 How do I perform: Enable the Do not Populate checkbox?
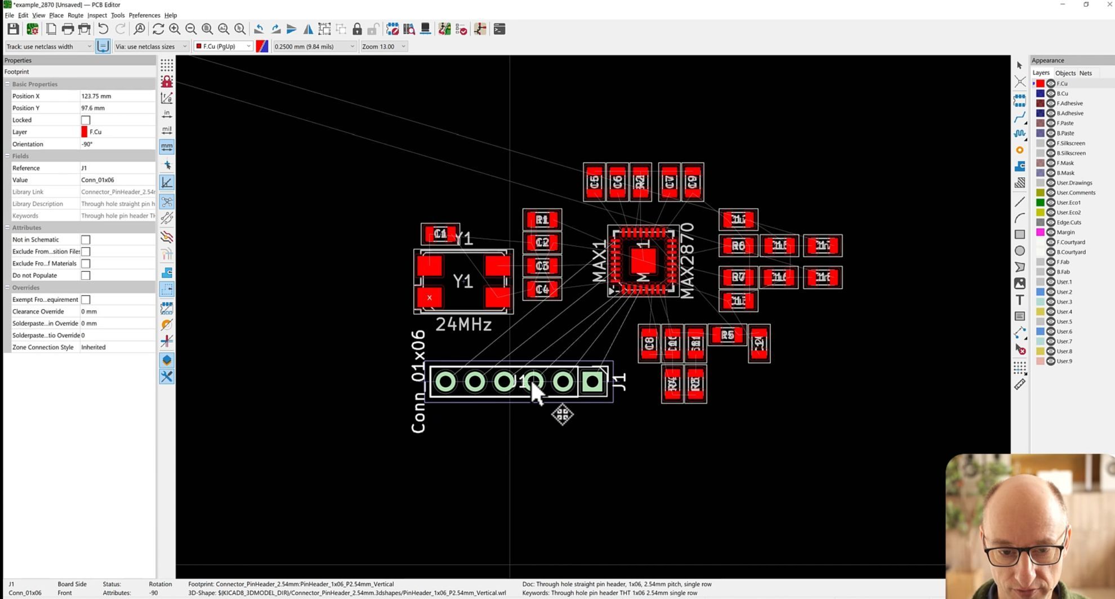pos(86,275)
